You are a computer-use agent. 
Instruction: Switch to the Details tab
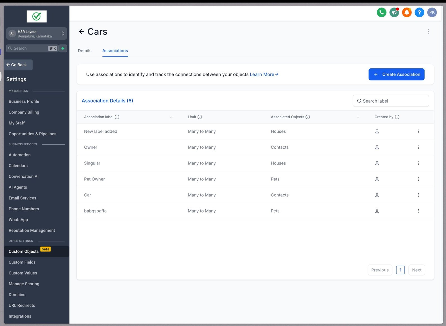pos(84,51)
